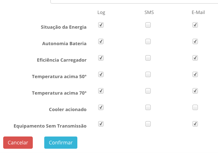218x153 pixels.
Task: Uncheck Log for Situação da Energia
Action: [101, 25]
